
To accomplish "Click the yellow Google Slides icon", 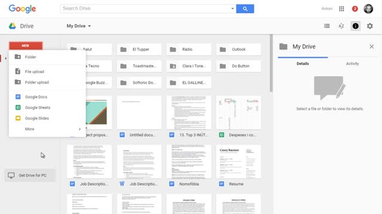I will (x=18, y=118).
